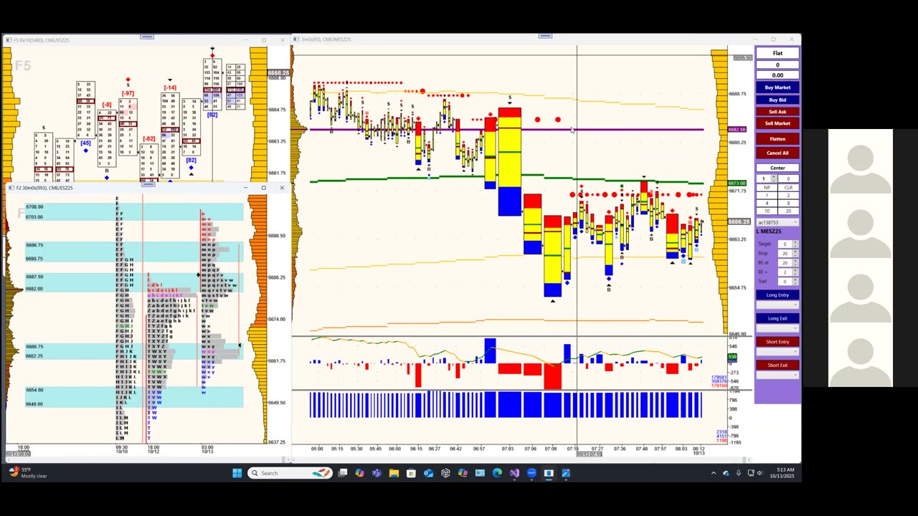Click Cancel All orders button
Viewport: 918px width, 516px height.
[777, 153]
